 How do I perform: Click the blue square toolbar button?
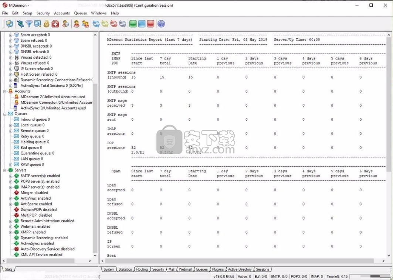[x=142, y=24]
